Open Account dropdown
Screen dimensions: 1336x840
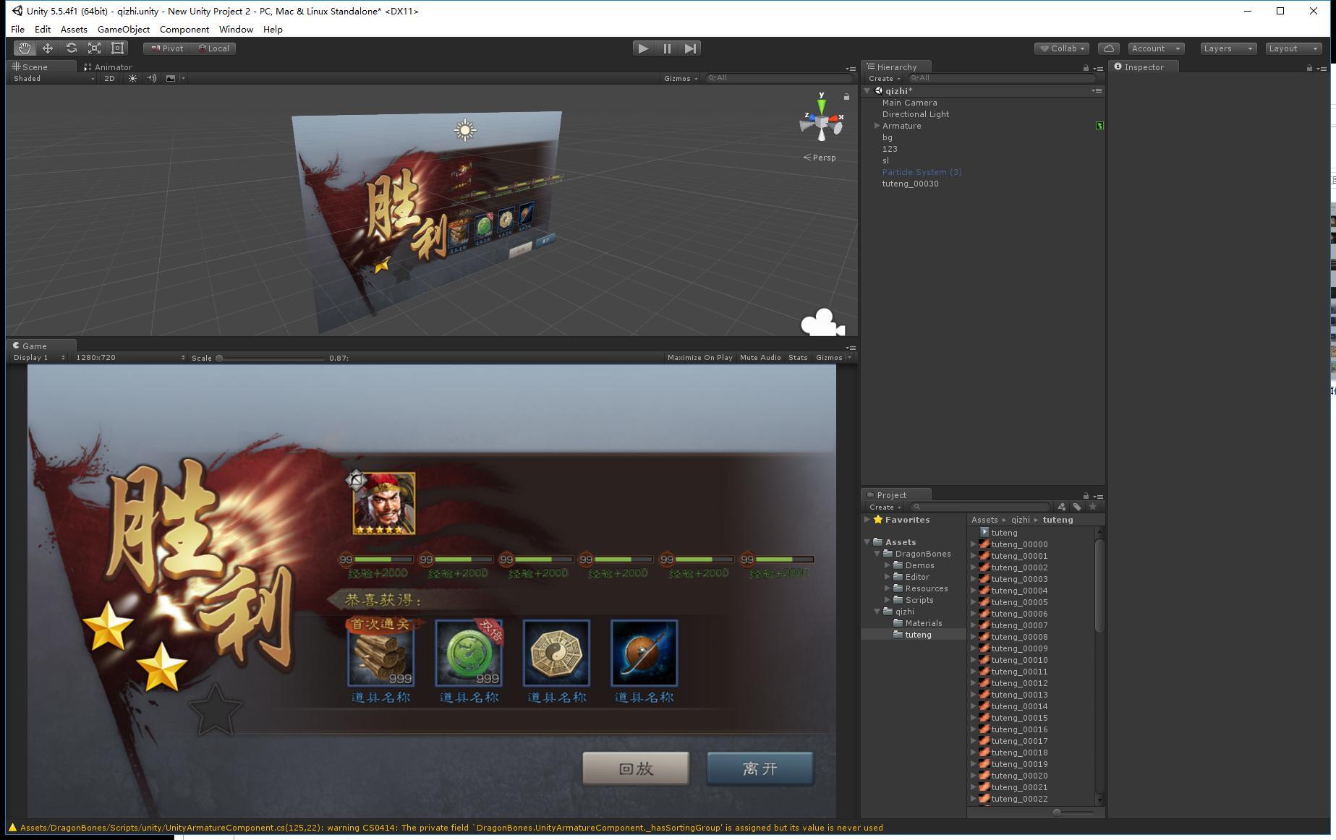[1156, 48]
